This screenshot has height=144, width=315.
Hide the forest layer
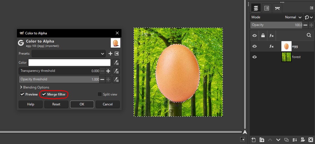255,57
